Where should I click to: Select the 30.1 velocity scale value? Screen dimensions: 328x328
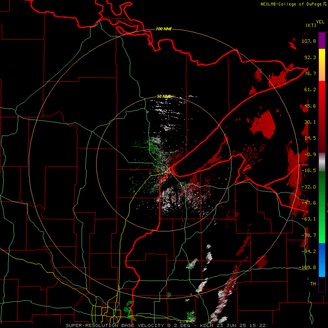[310, 122]
